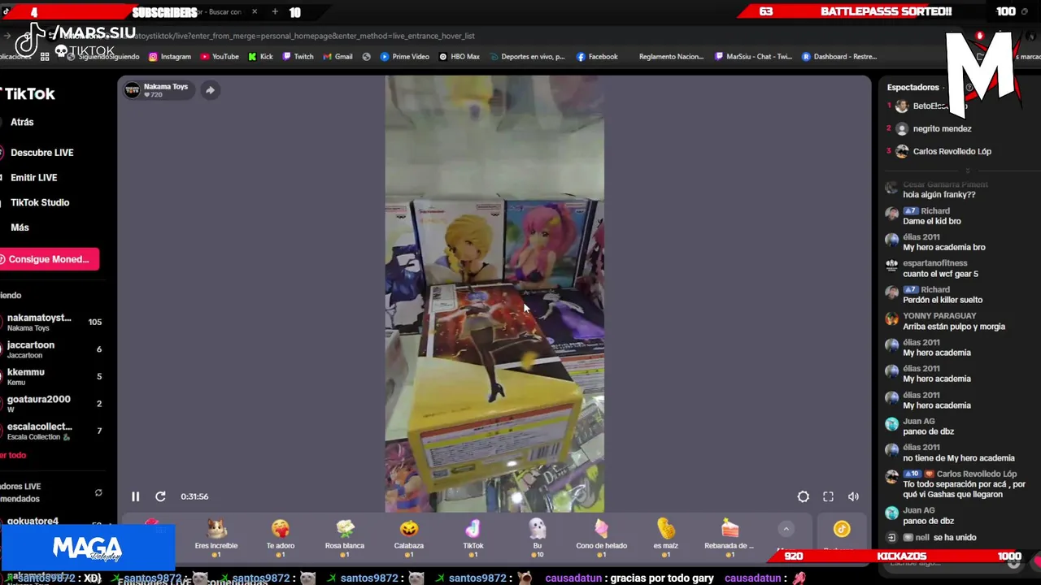Mute the stream with the speaker icon
Viewport: 1041px width, 585px height.
coord(853,496)
